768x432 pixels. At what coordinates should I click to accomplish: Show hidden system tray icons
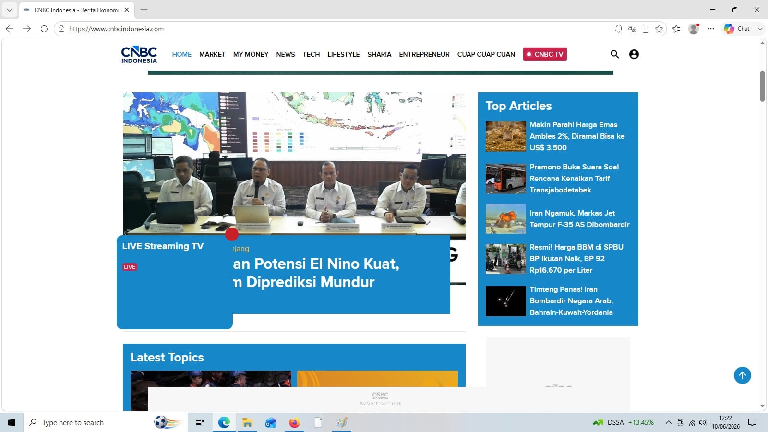[x=668, y=422]
